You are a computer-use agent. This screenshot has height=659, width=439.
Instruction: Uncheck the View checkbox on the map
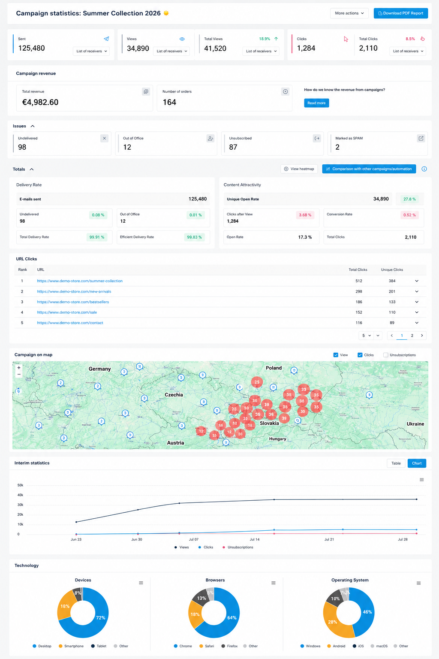336,355
